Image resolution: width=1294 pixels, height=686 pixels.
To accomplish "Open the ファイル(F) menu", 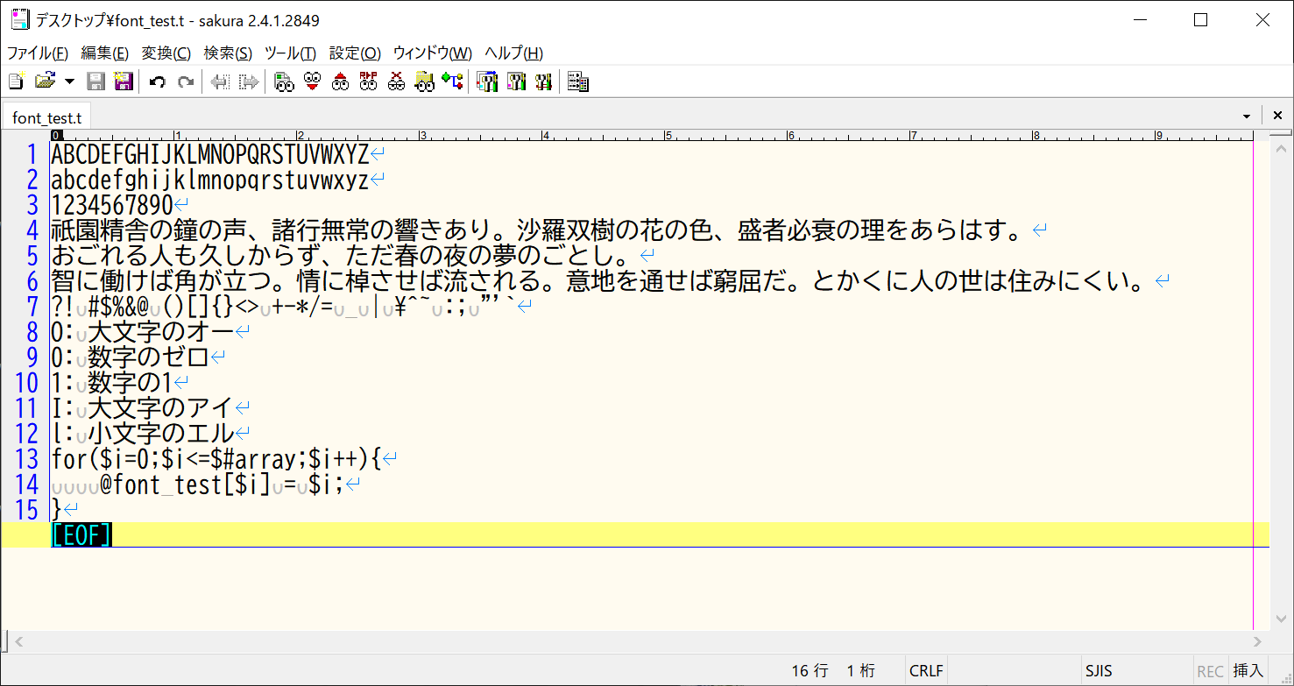I will [38, 53].
